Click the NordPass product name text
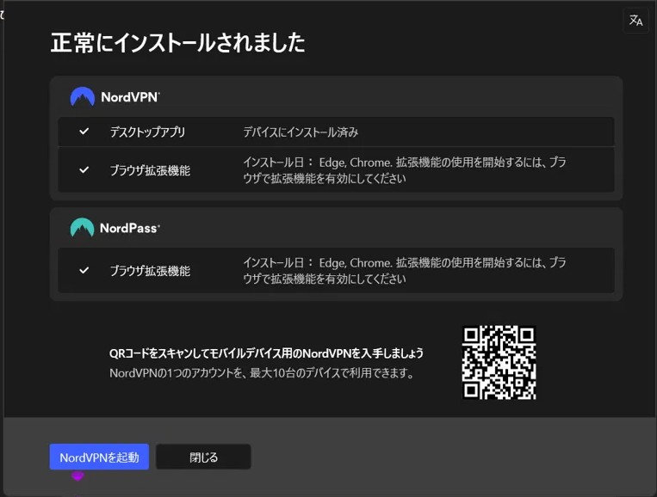Screen dimensions: 657x497 129,228
